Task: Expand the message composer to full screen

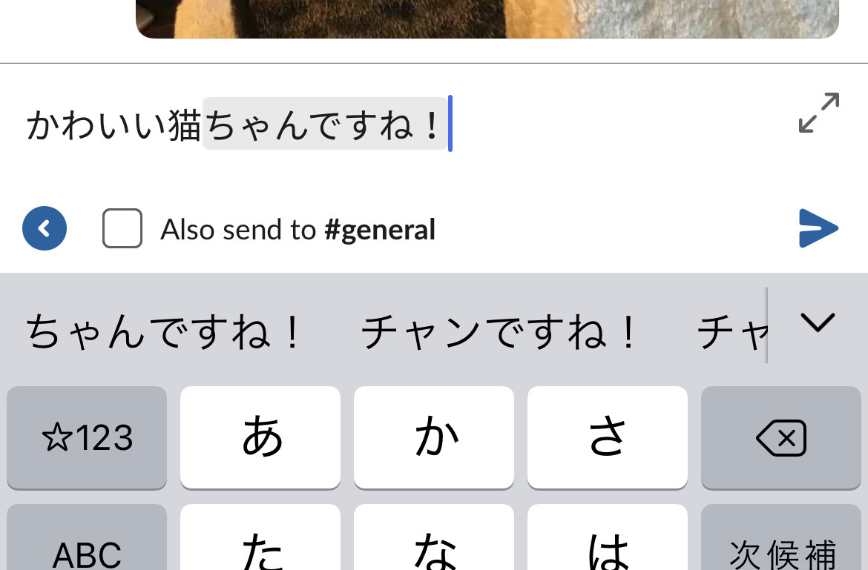Action: [819, 113]
